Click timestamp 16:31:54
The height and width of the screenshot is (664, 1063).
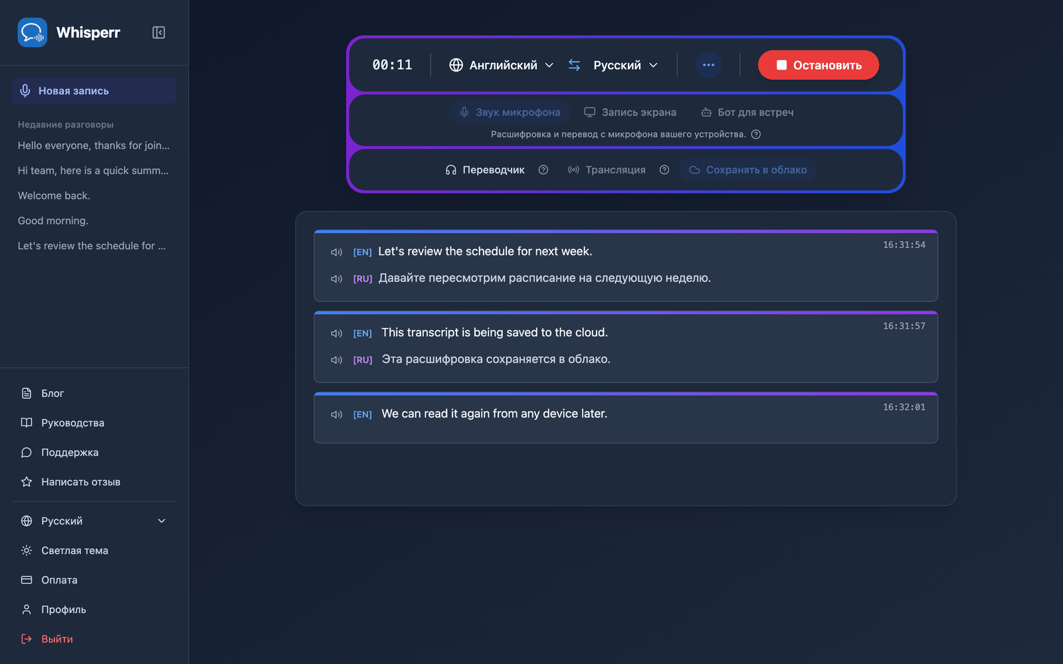point(904,245)
